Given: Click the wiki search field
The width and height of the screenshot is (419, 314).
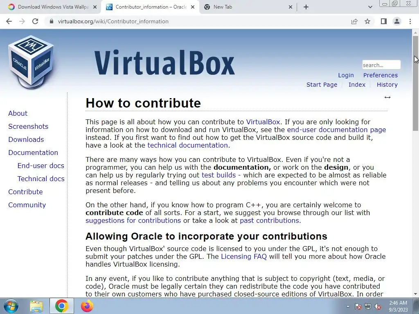Looking at the screenshot, I should [381, 65].
